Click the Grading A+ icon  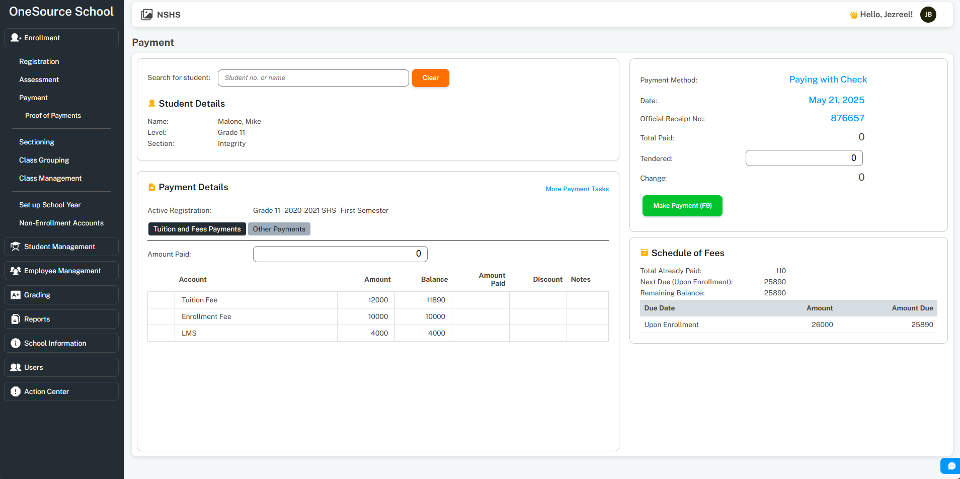coord(16,295)
